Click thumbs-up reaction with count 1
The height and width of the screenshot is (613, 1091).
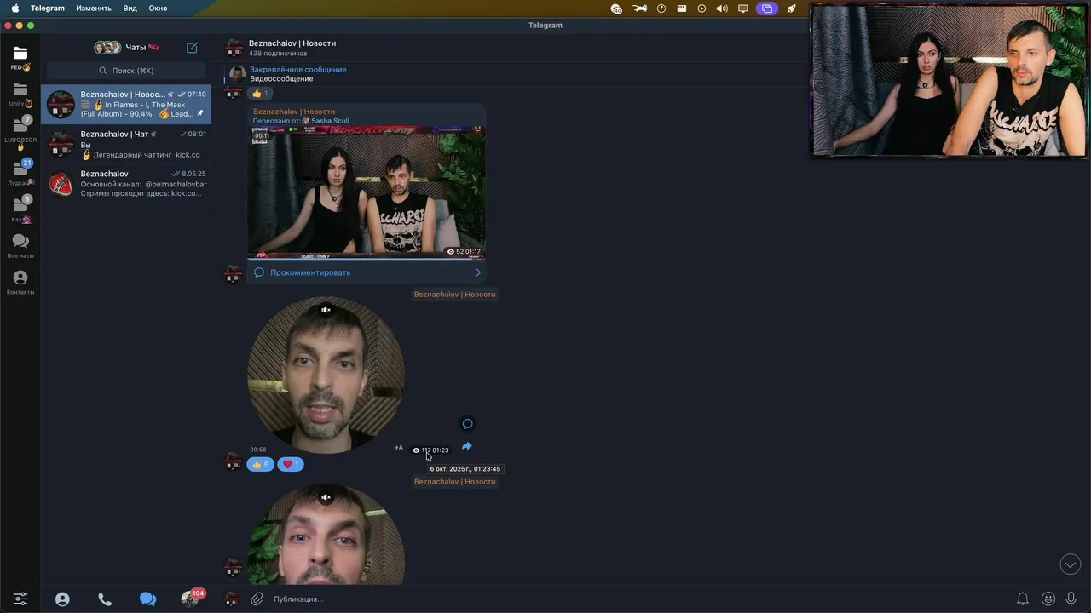click(260, 94)
